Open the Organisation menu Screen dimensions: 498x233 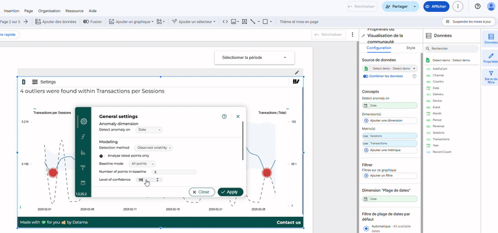(x=49, y=11)
